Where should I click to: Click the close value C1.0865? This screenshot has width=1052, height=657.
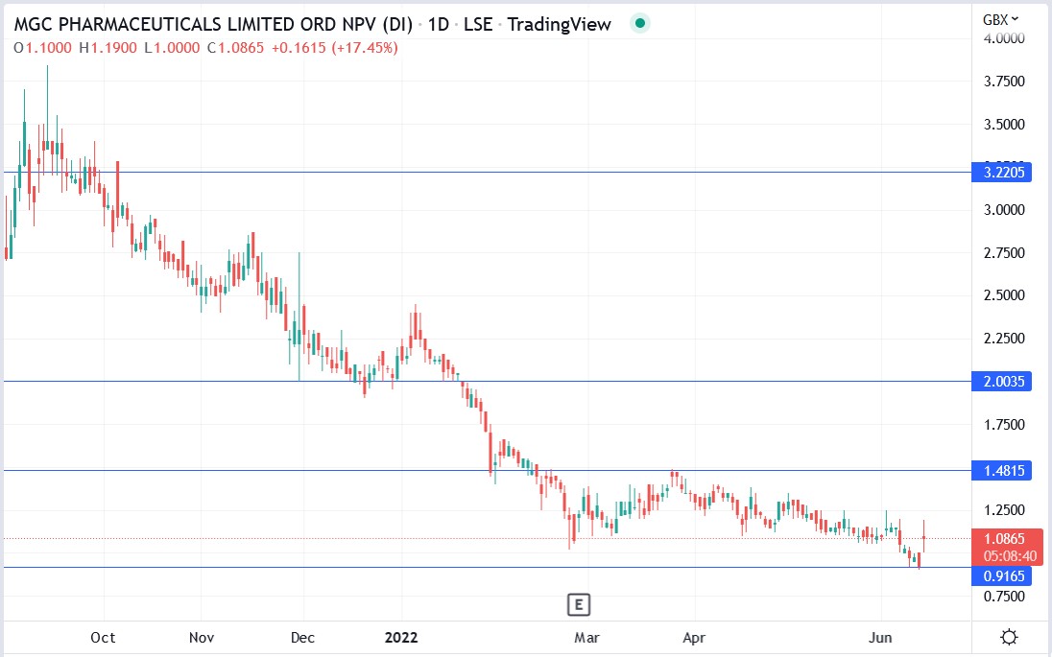point(235,48)
